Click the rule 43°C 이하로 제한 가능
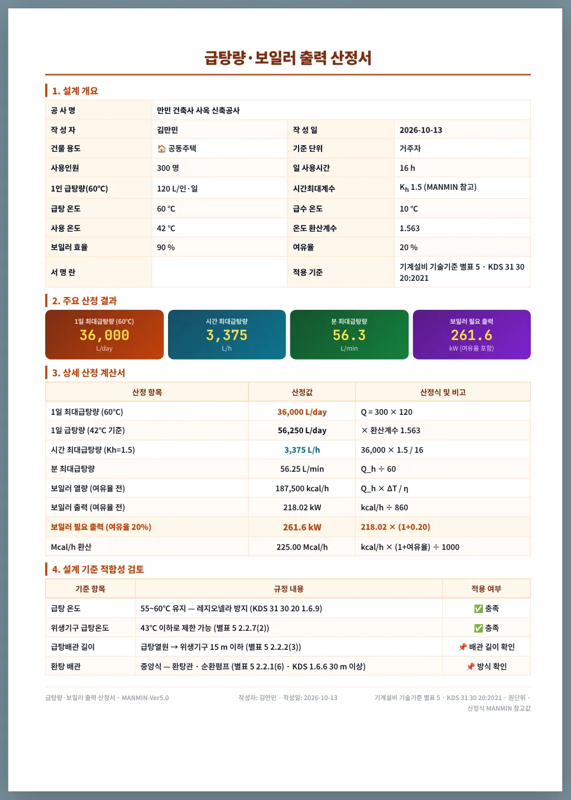Screen dimensions: 571x800 click(204, 628)
